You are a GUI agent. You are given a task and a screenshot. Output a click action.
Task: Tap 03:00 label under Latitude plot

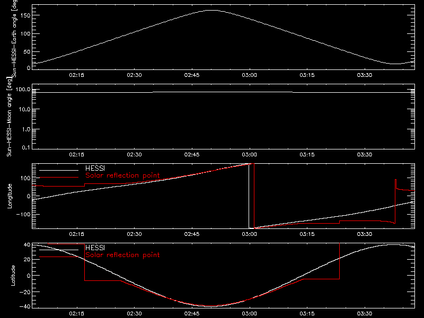(x=249, y=313)
